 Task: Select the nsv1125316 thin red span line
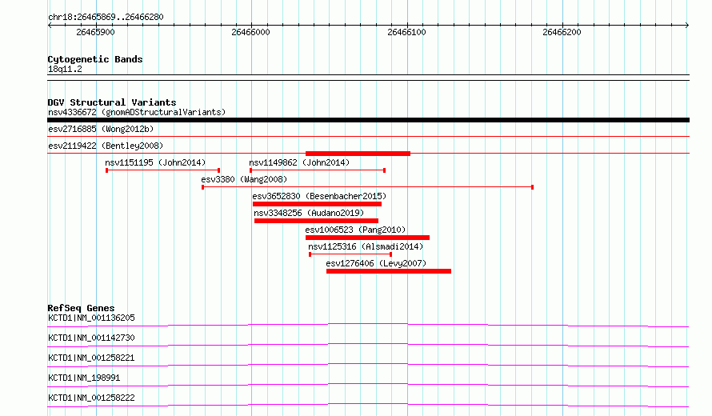pyautogui.click(x=350, y=254)
